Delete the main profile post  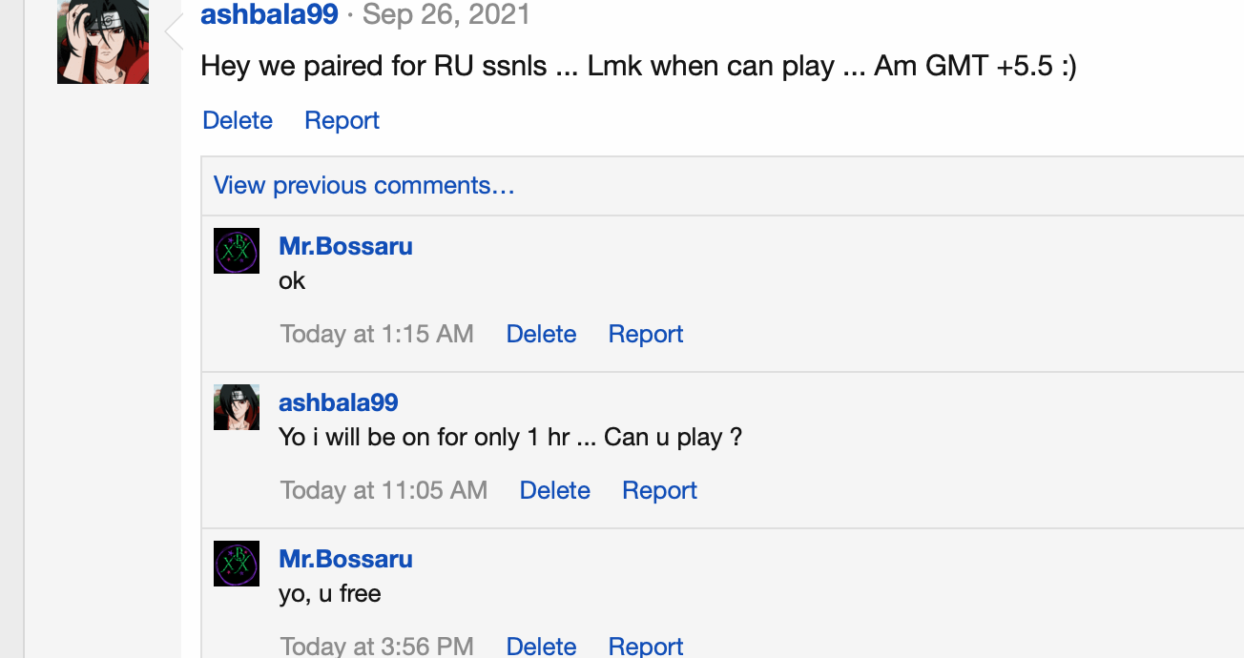click(x=238, y=120)
